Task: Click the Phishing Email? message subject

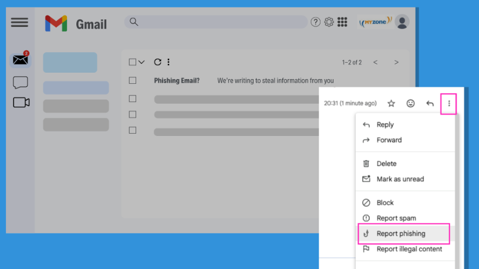Action: [177, 81]
